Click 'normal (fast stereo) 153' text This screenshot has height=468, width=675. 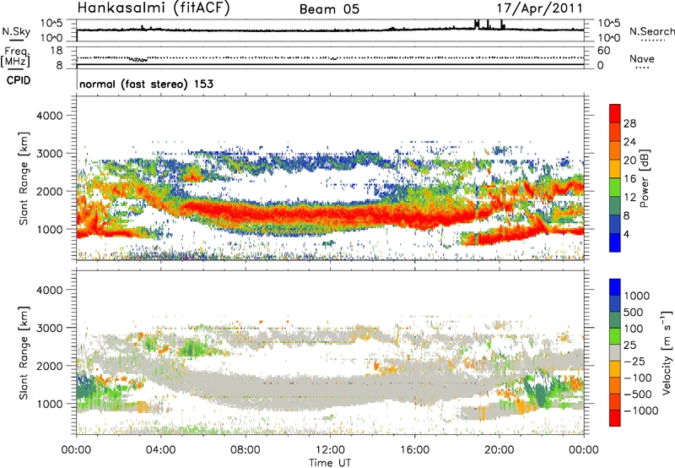click(x=146, y=84)
